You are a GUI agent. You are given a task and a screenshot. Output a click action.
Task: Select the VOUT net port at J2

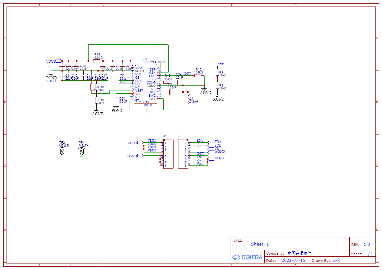pos(211,158)
